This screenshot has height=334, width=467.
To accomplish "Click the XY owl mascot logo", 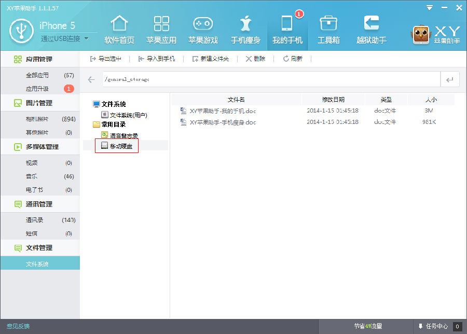I will 421,35.
